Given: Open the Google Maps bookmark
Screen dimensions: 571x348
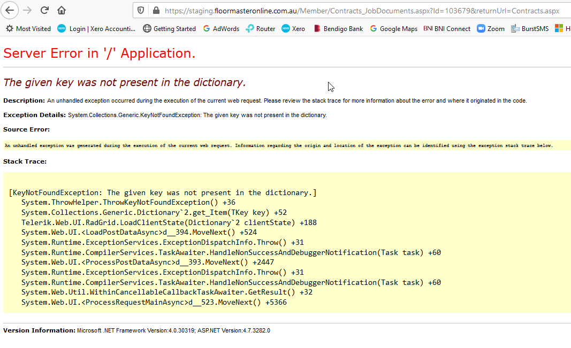Looking at the screenshot, I should click(393, 29).
